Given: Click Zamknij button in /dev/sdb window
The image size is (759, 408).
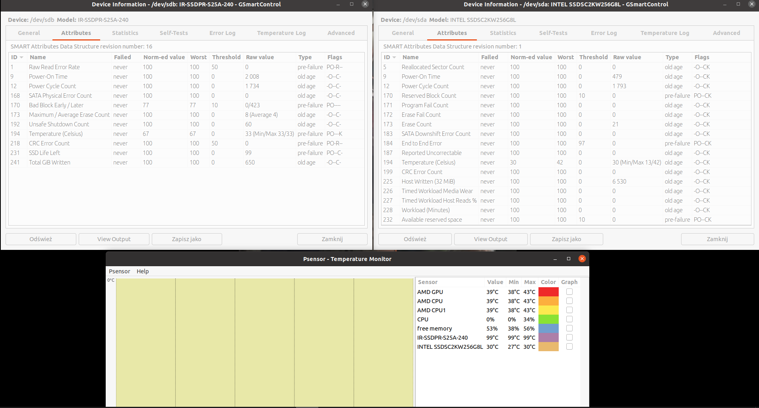Looking at the screenshot, I should coord(332,239).
